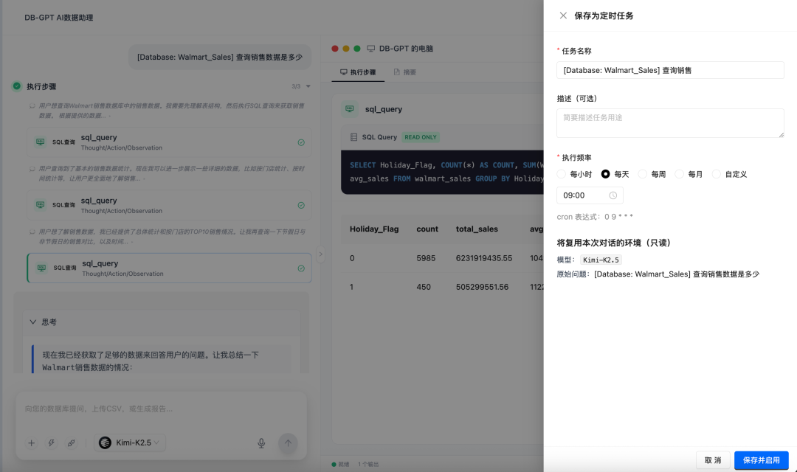Image resolution: width=797 pixels, height=472 pixels.
Task: Click the 原始问题 text line
Action: click(658, 274)
